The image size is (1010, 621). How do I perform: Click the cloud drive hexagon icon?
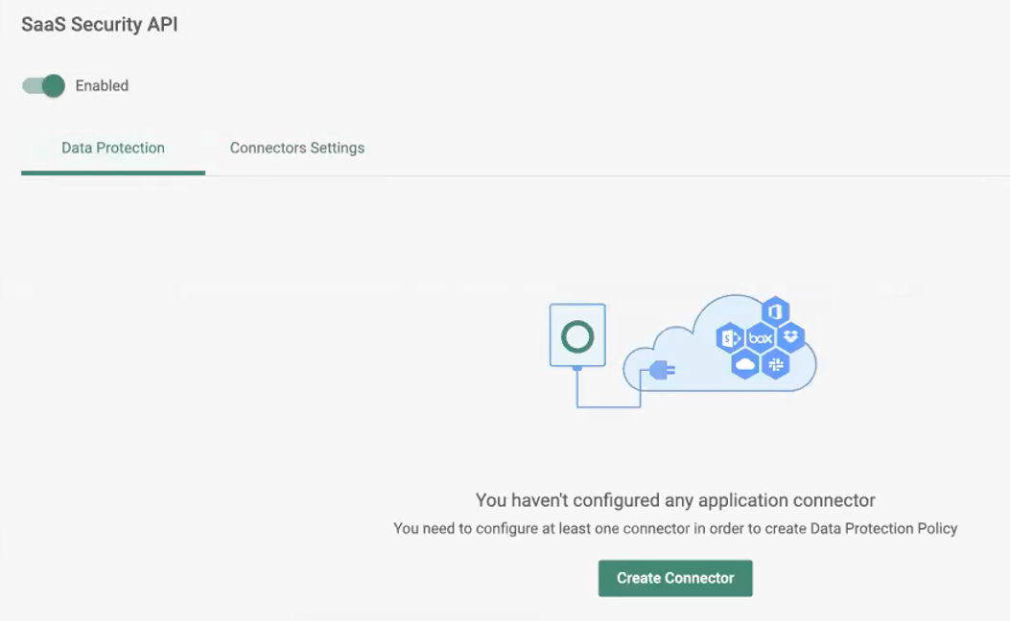click(745, 365)
